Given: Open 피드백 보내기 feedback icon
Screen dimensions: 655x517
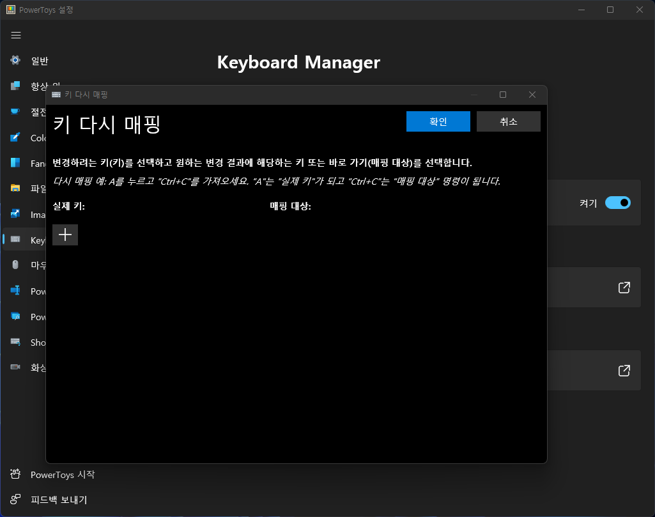Looking at the screenshot, I should tap(15, 499).
